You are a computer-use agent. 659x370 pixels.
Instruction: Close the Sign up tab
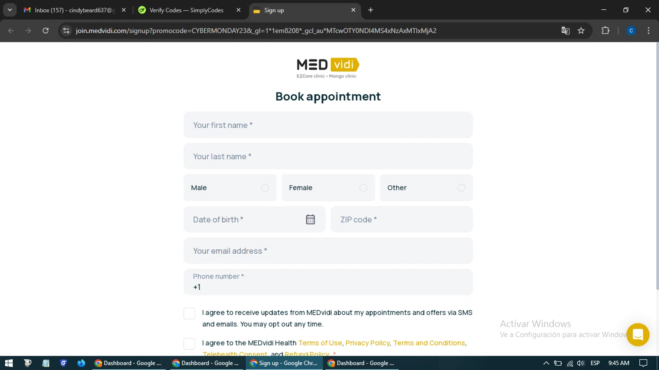[353, 10]
